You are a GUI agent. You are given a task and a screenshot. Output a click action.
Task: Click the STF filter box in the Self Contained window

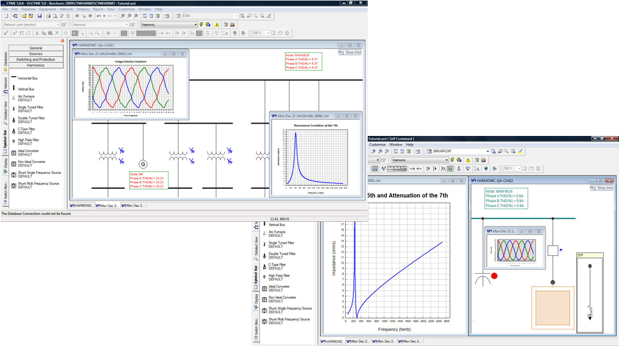590,292
